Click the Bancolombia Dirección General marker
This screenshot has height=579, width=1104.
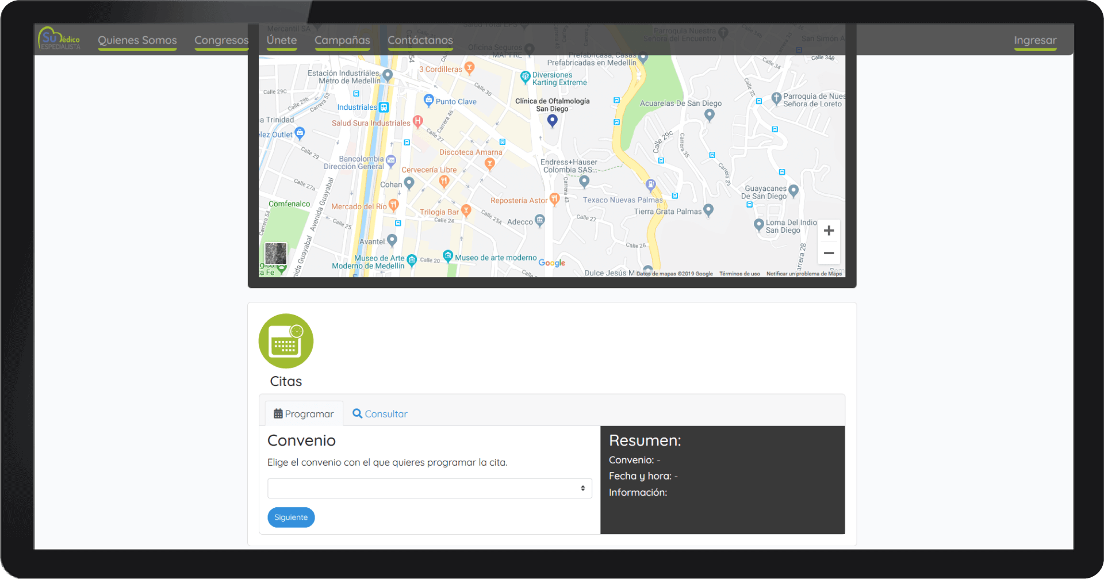(x=391, y=161)
